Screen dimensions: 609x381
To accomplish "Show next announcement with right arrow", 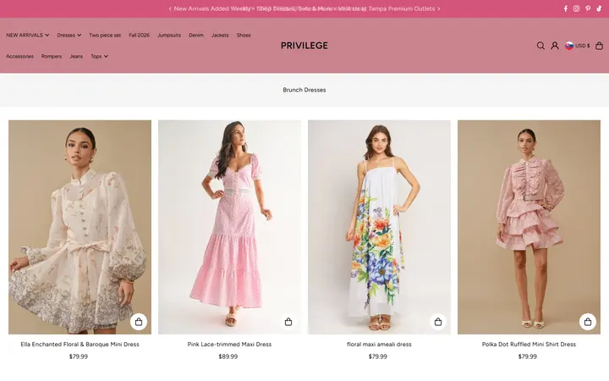I will coord(439,9).
